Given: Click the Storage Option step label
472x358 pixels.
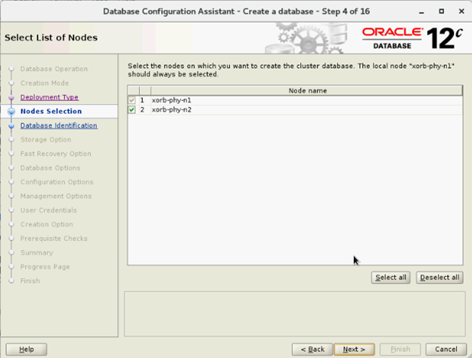Looking at the screenshot, I should tap(45, 140).
